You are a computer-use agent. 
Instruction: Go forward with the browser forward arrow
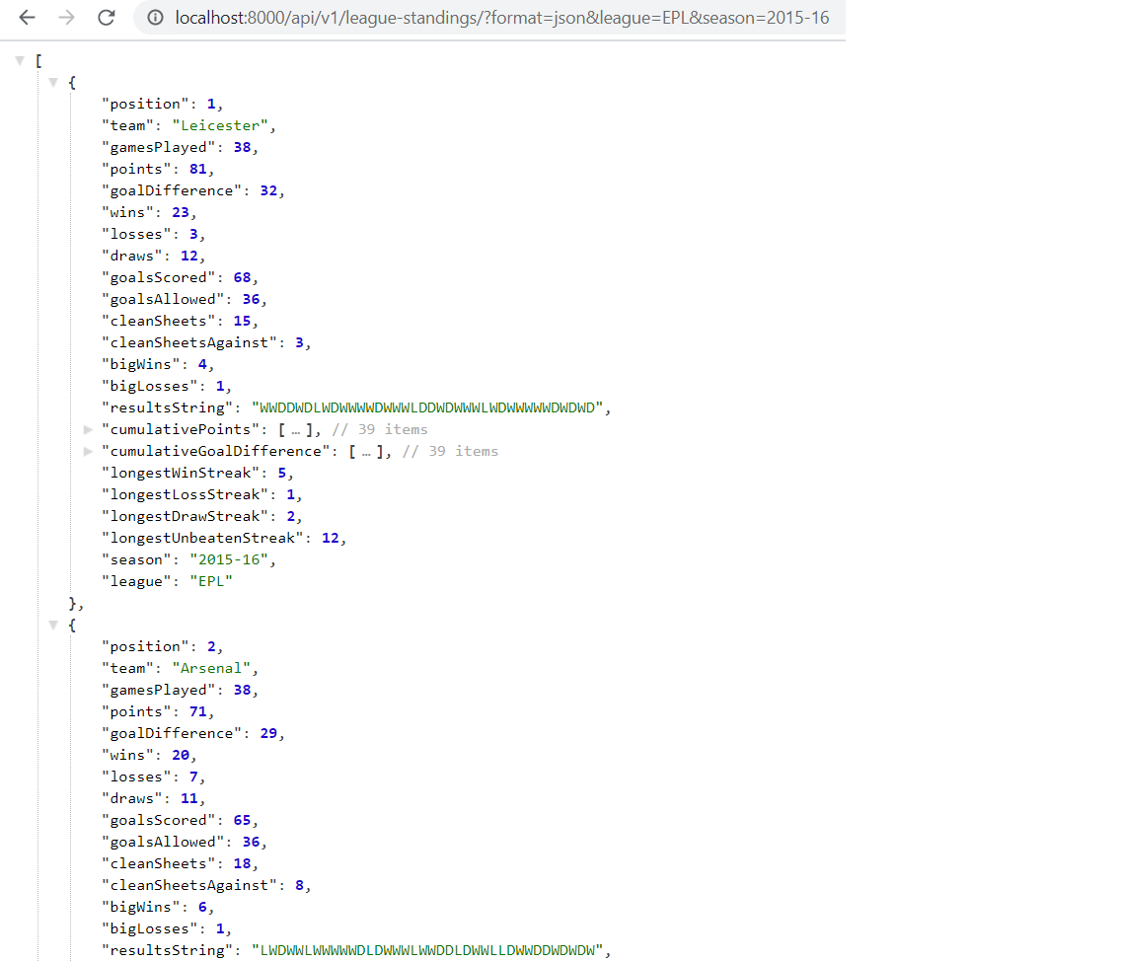pos(66,17)
